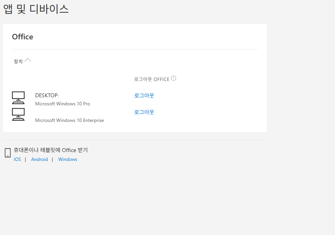
Task: Click the 로그아웃 OFFICE column header
Action: pyautogui.click(x=152, y=79)
